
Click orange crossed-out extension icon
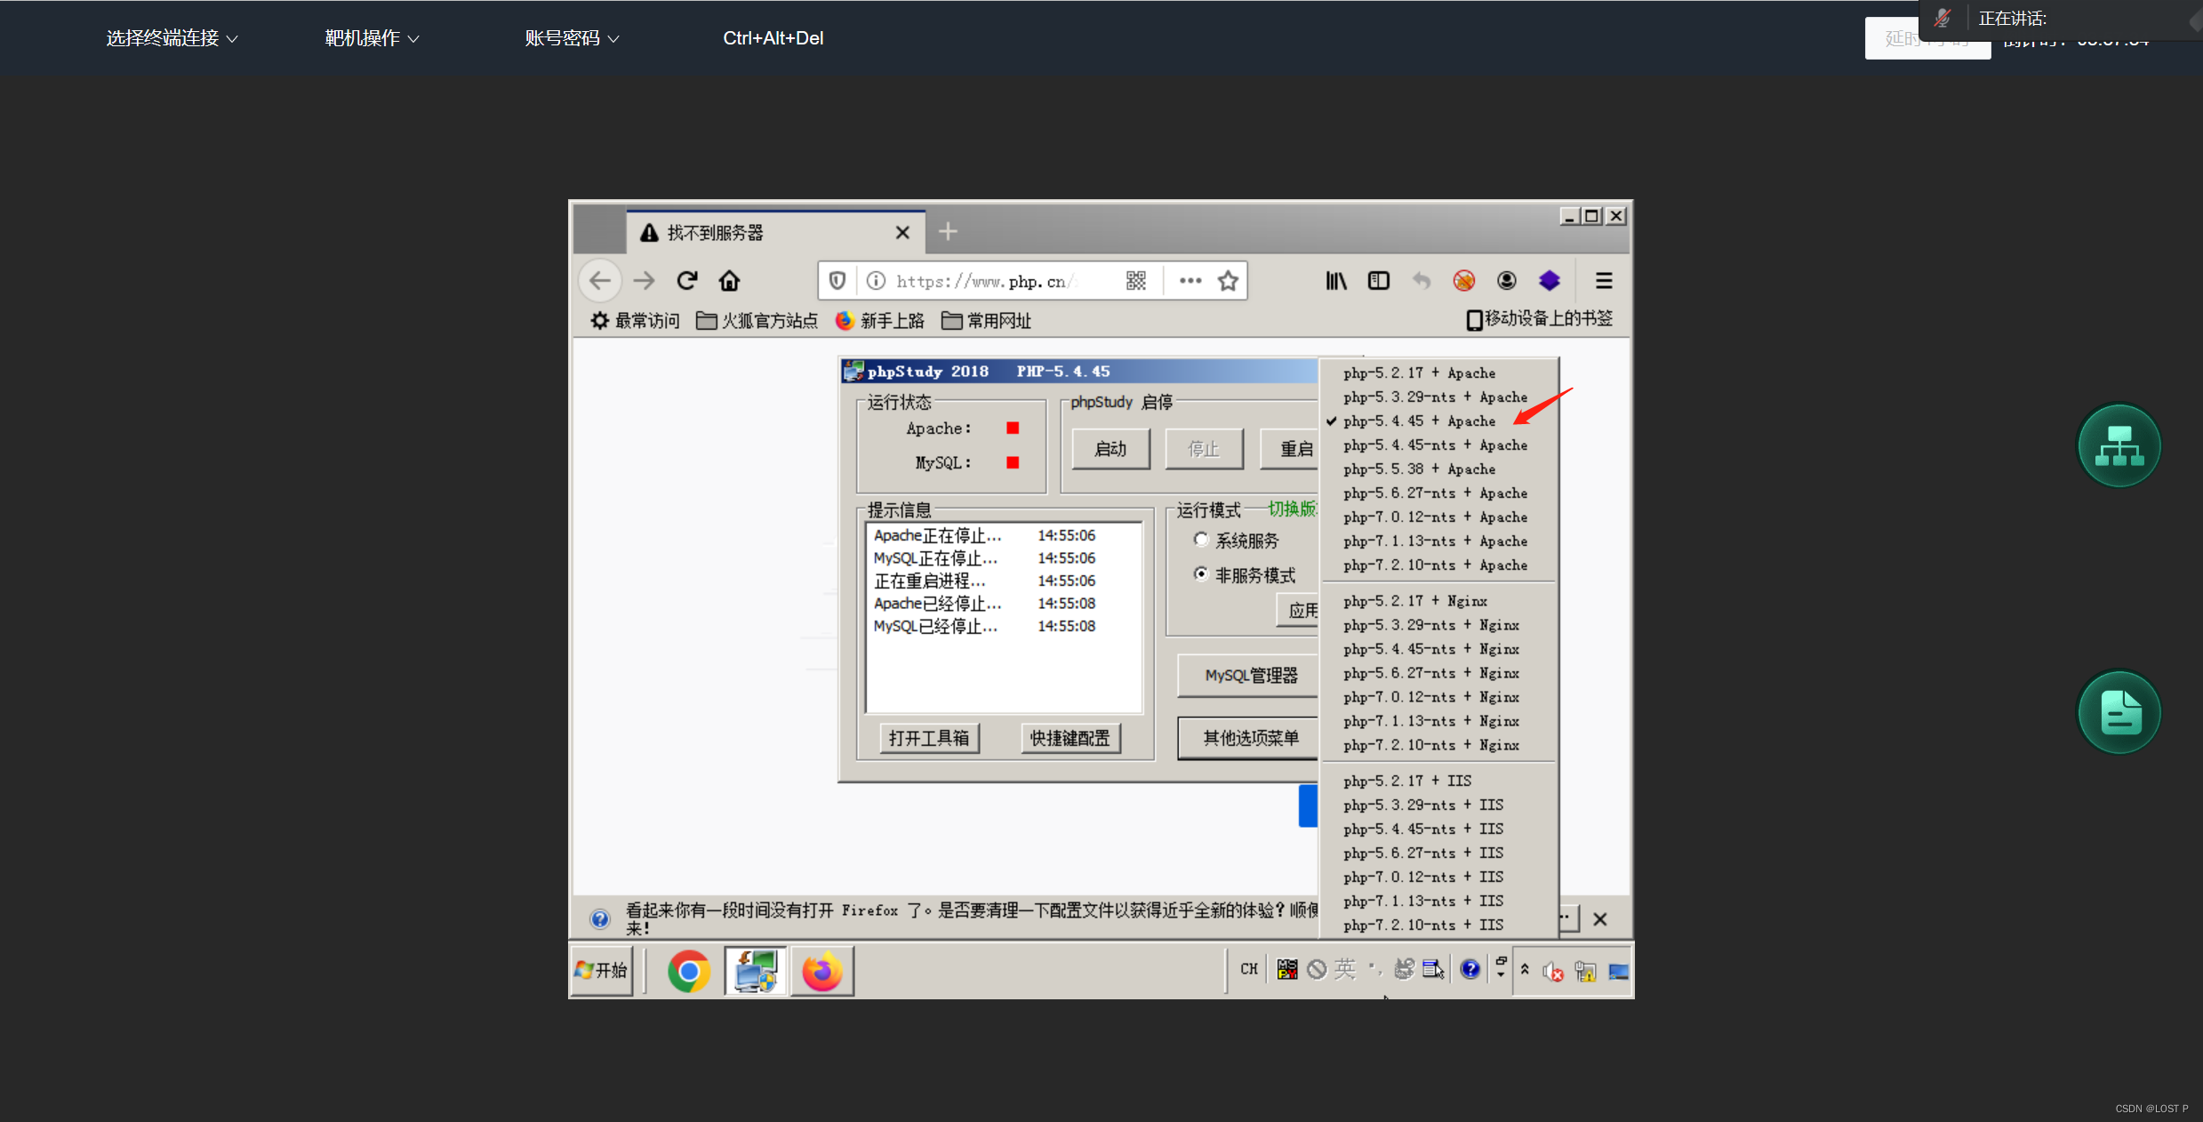coord(1464,281)
